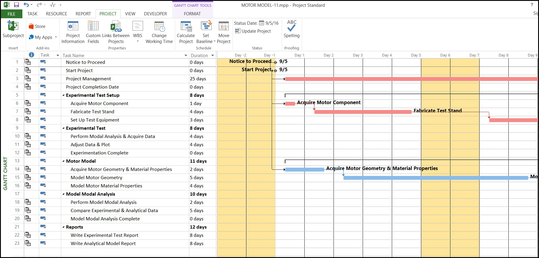This screenshot has height=258, width=539.
Task: Select the 'Perform Modal Analysis & Acquire Data' task
Action: click(x=113, y=136)
